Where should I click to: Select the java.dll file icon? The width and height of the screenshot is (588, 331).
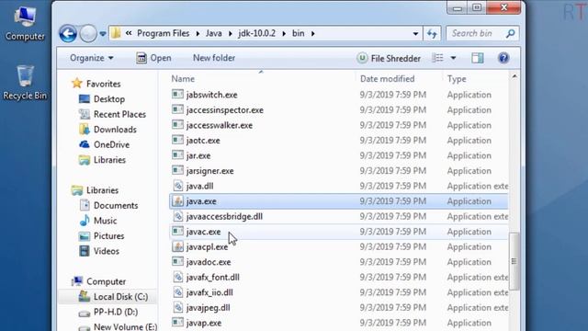coord(177,186)
